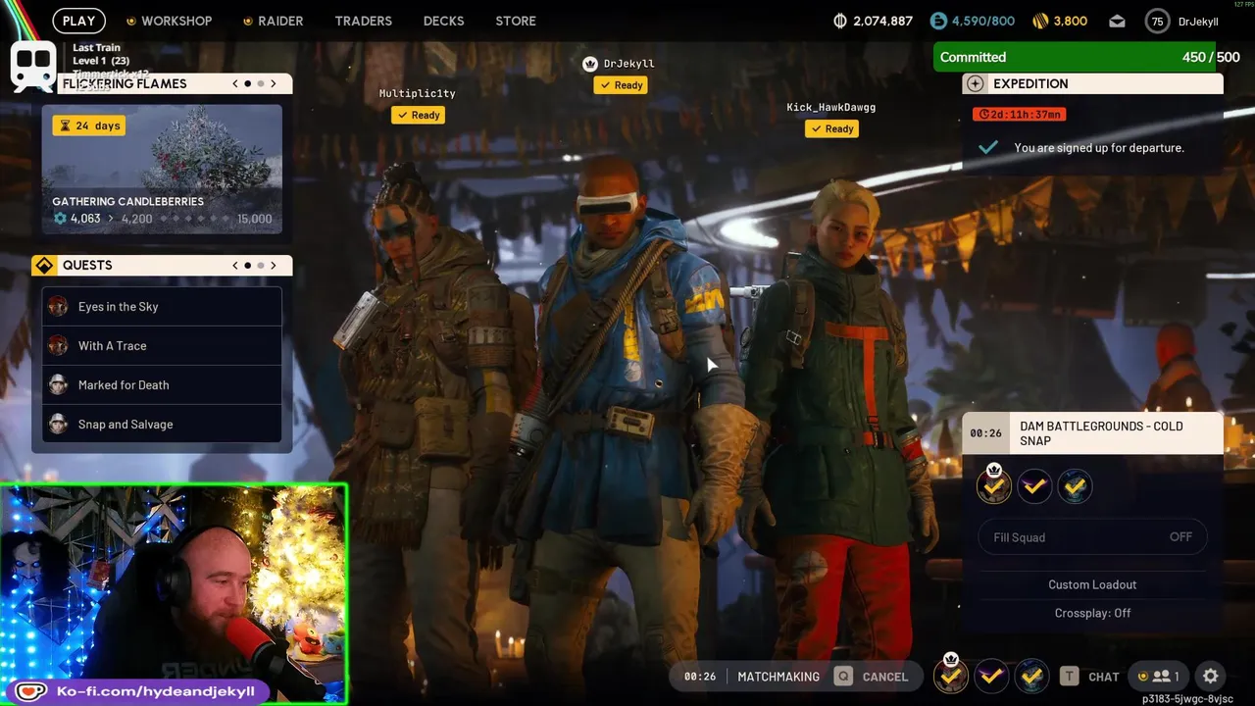Open the STORE tab
The height and width of the screenshot is (706, 1255).
516,21
